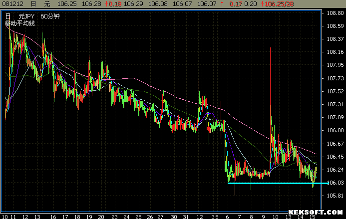
Task: Click the date label 18 on the time axis
Action: [x=77, y=217]
